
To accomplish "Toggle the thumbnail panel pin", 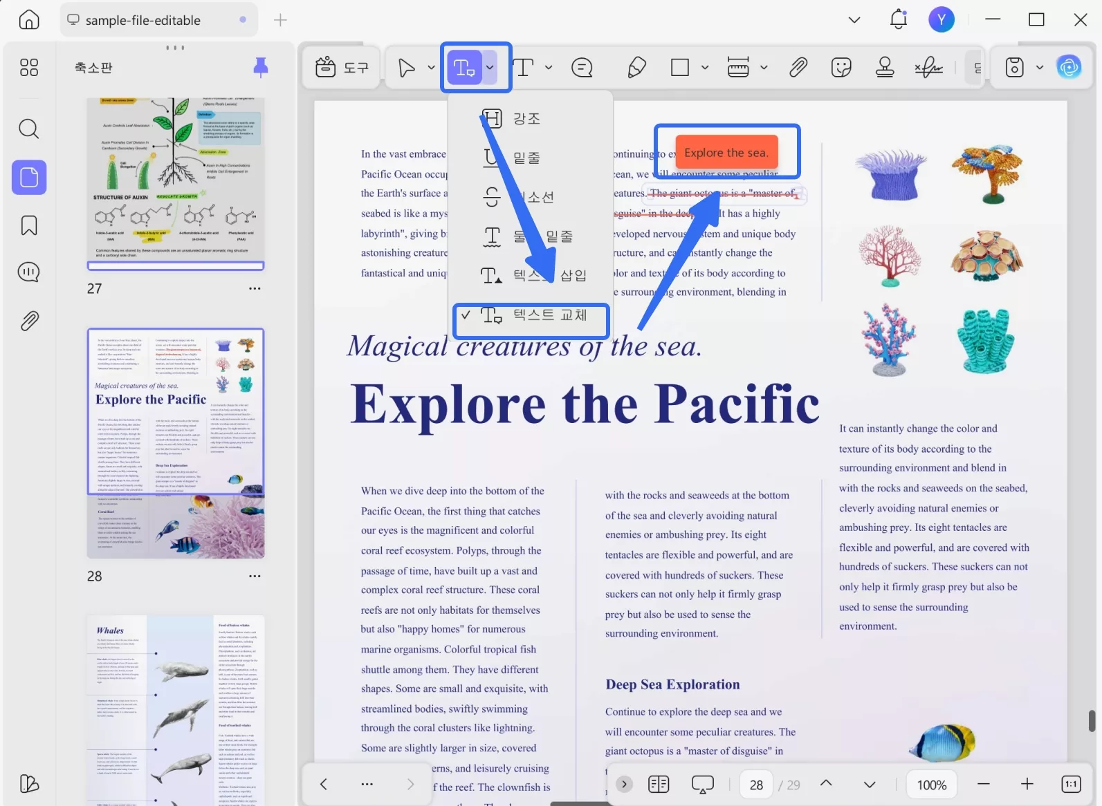I will pyautogui.click(x=261, y=67).
